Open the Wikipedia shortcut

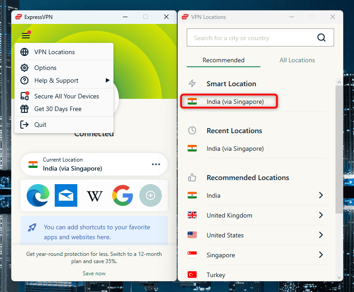click(94, 196)
